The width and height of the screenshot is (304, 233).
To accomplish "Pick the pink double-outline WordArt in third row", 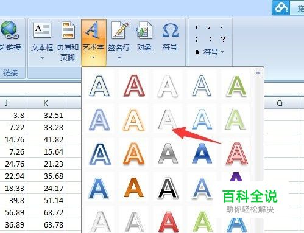I will 237,153.
